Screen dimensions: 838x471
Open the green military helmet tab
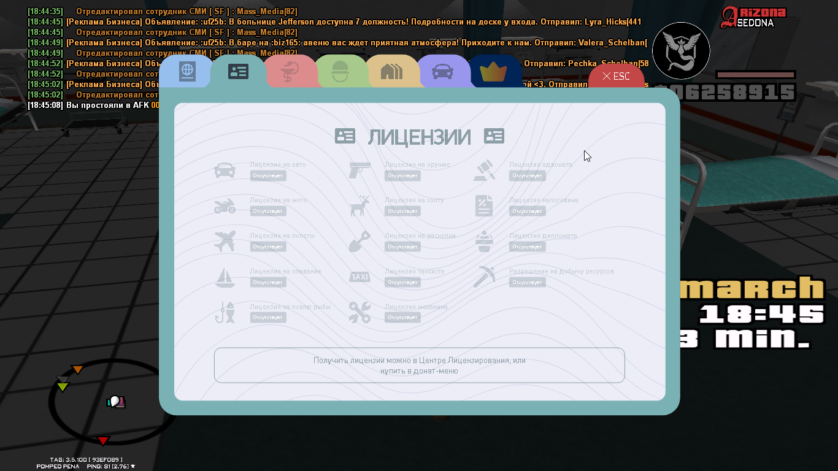coord(340,72)
